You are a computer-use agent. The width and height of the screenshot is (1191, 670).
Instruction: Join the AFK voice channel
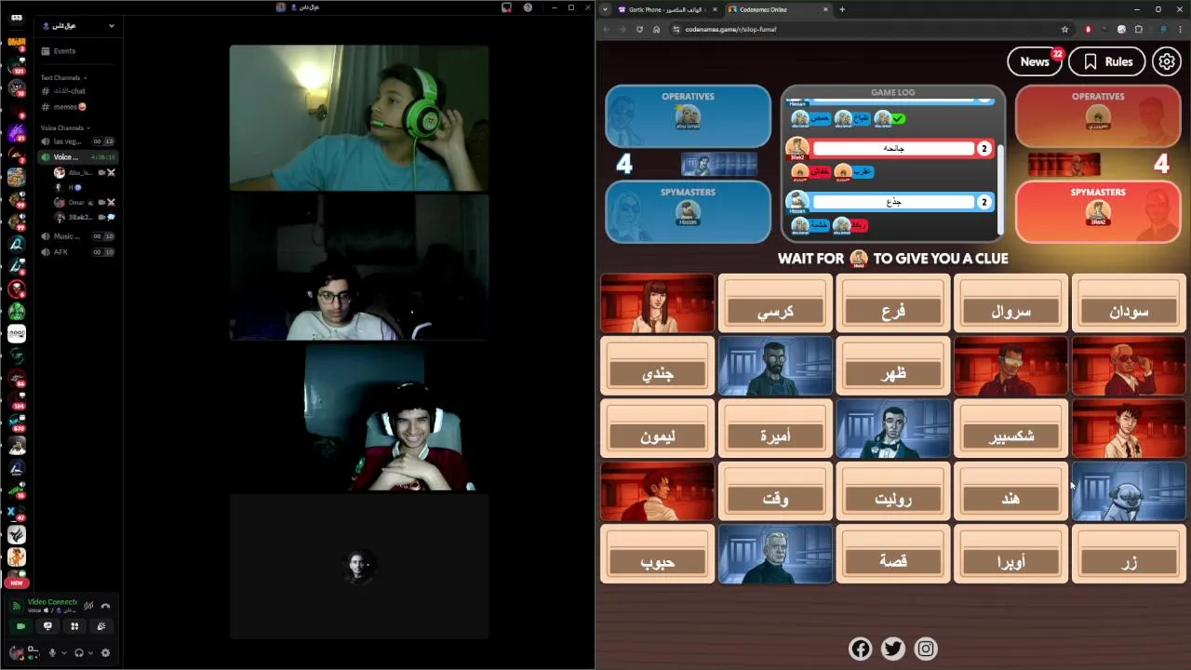pyautogui.click(x=78, y=252)
